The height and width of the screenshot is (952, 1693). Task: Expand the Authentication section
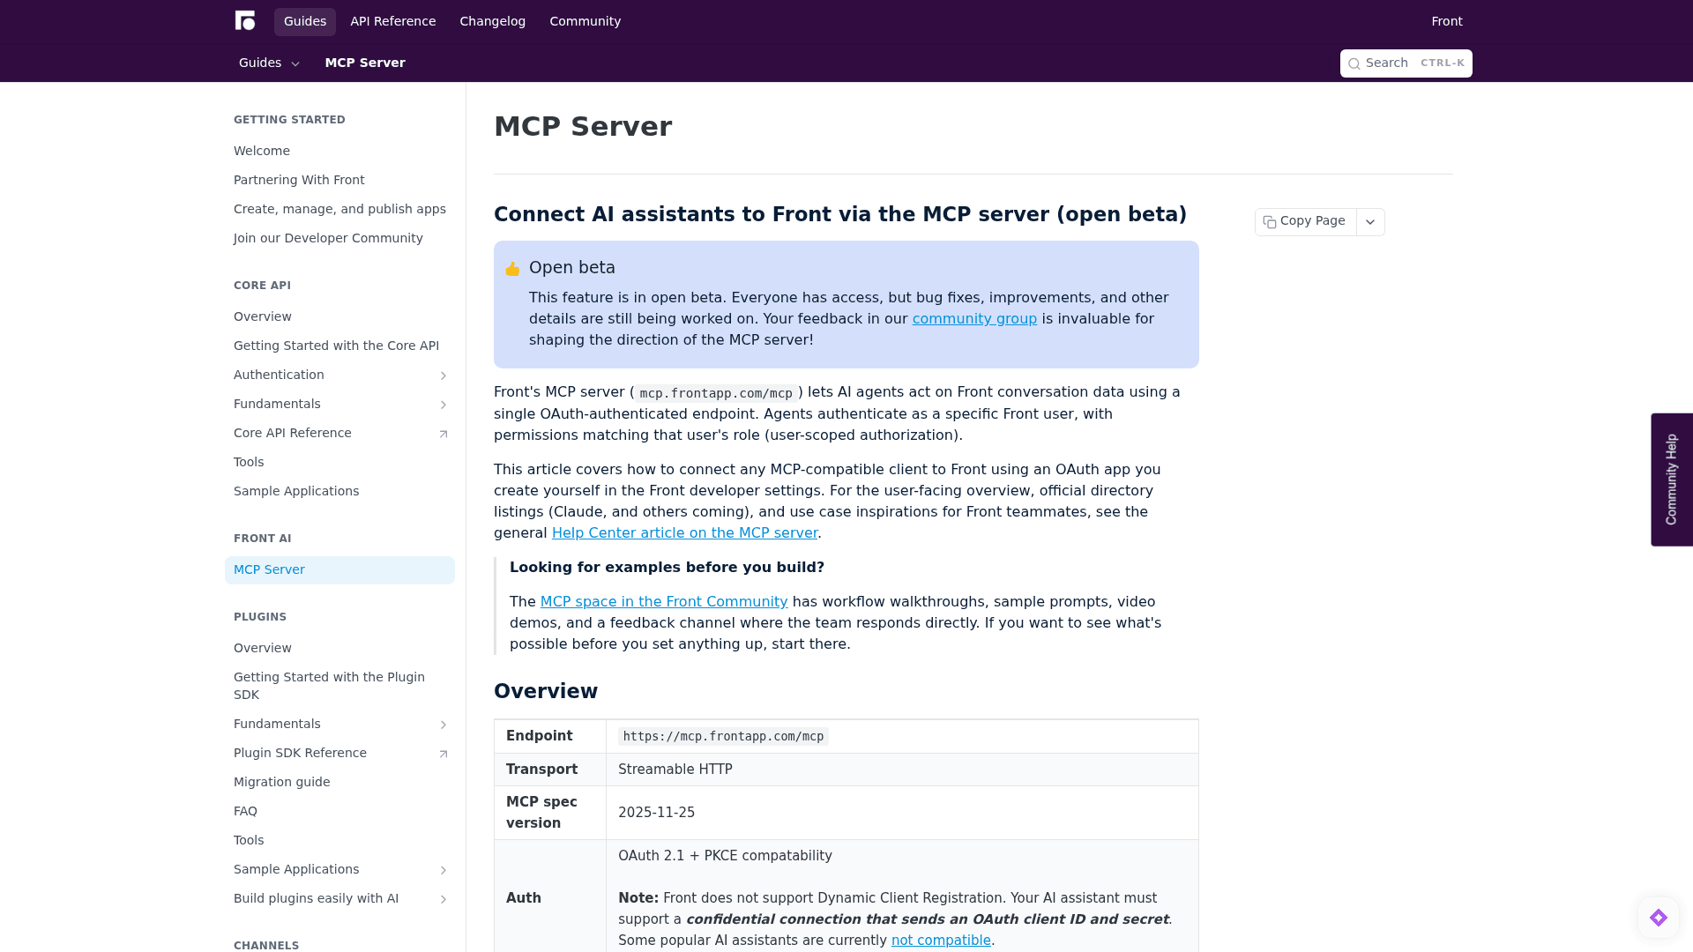444,376
